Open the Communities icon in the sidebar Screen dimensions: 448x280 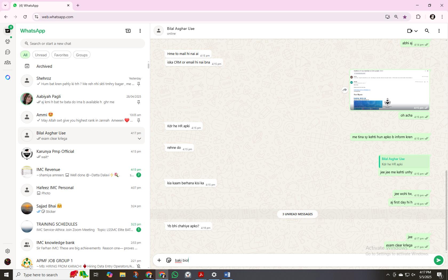pos(8,62)
